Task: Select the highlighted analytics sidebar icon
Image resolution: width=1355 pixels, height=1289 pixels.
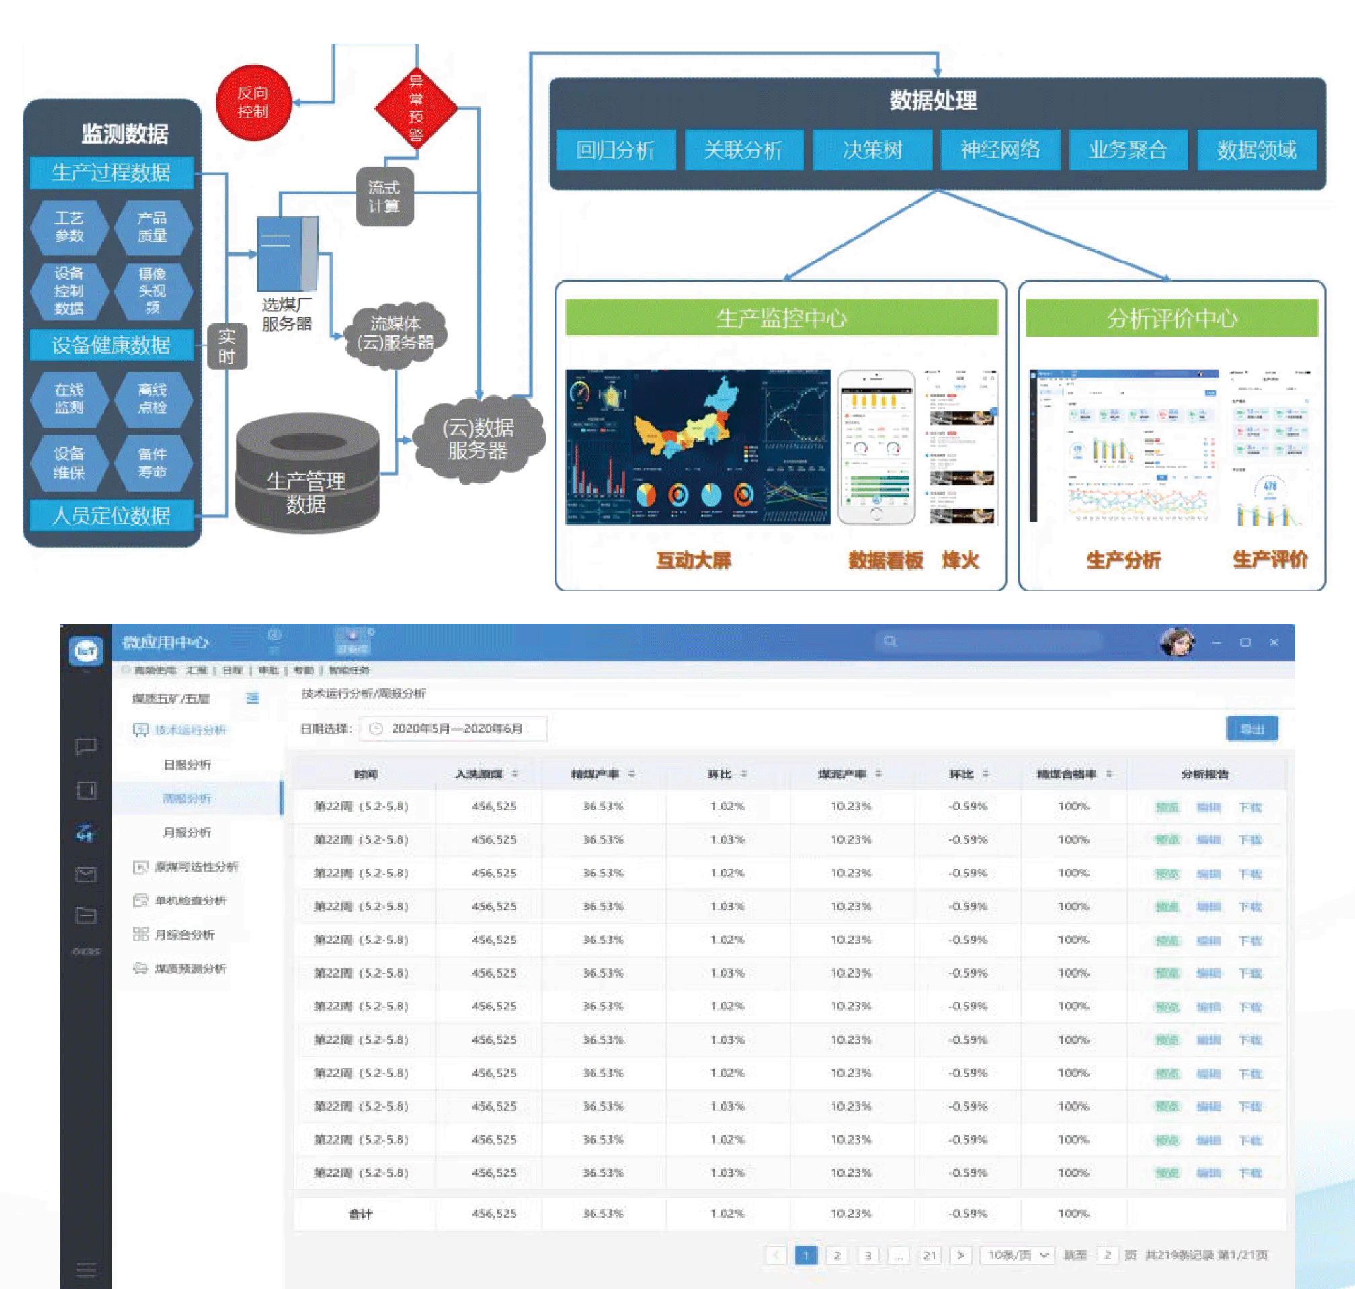Action: (86, 833)
